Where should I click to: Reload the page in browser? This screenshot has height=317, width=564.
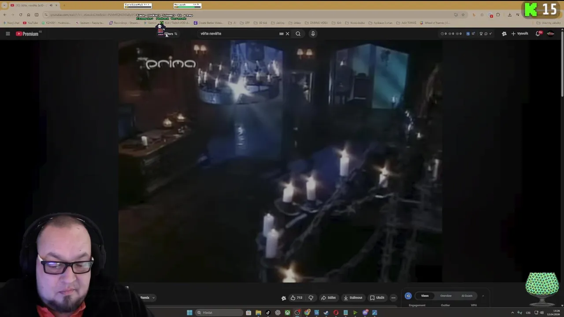tap(21, 15)
